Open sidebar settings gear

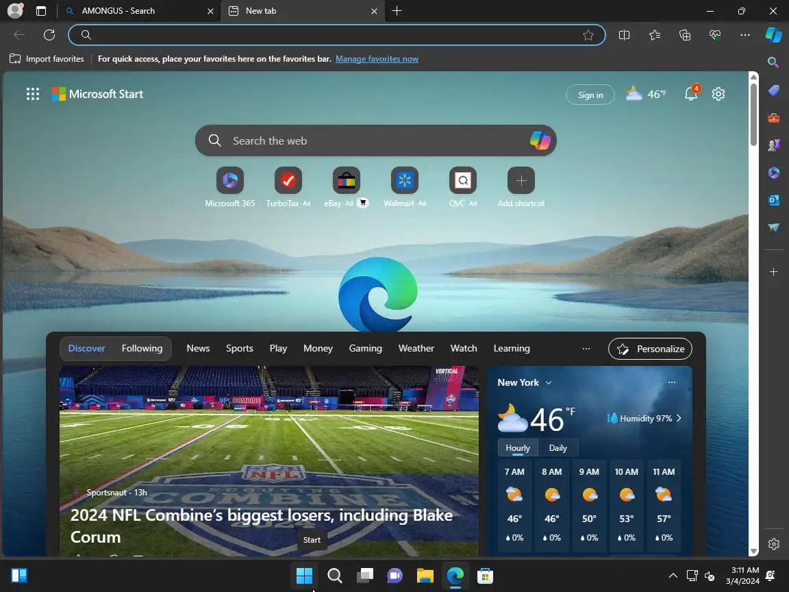pos(773,544)
